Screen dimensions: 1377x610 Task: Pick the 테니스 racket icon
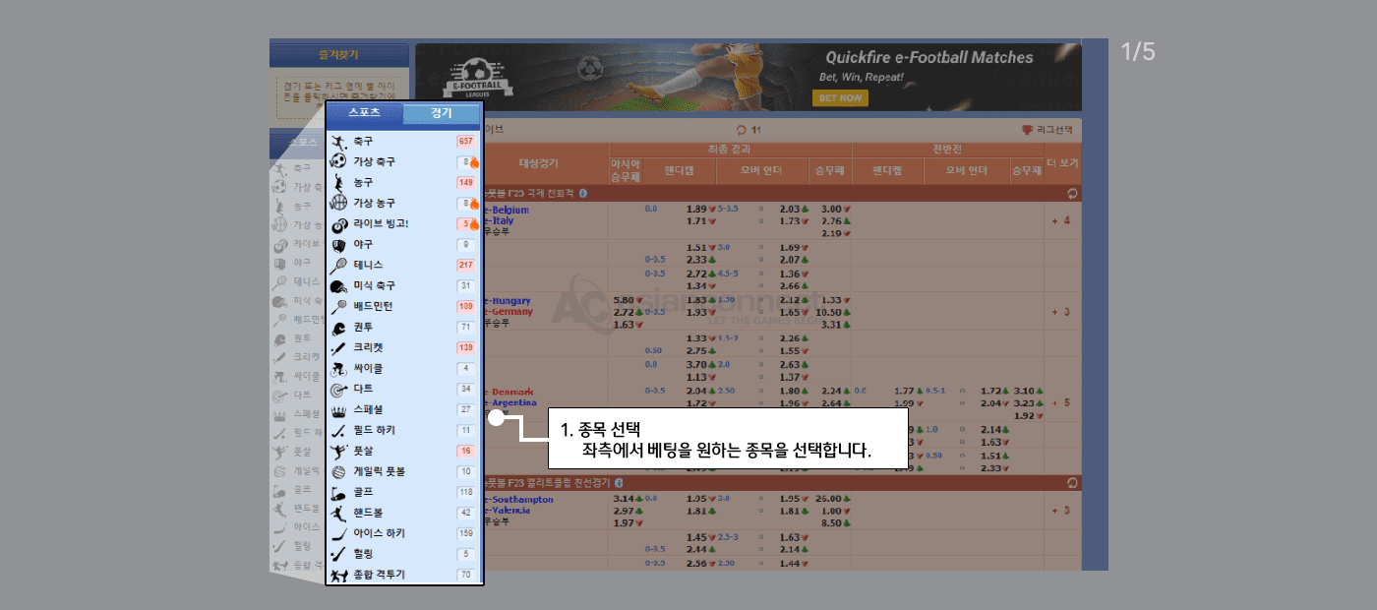coord(338,266)
